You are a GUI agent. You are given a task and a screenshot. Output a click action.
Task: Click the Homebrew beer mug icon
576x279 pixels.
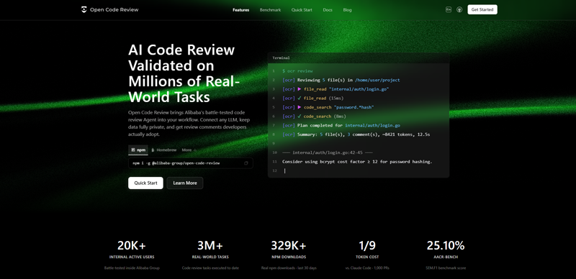click(153, 150)
